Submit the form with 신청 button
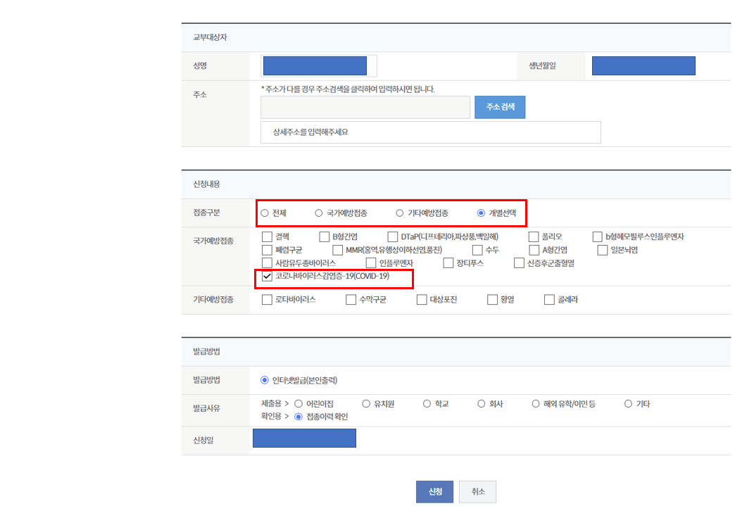 click(x=434, y=492)
